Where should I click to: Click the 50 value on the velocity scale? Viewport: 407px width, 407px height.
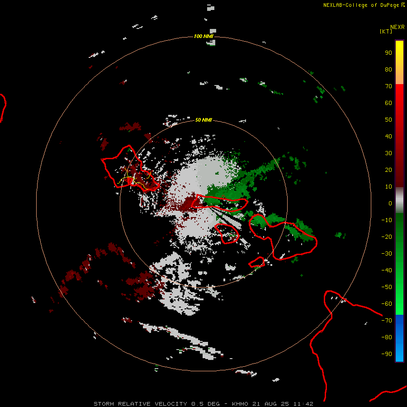coord(388,120)
